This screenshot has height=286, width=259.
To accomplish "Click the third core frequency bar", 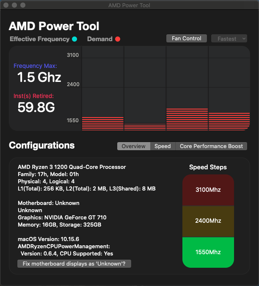I will point(187,119).
